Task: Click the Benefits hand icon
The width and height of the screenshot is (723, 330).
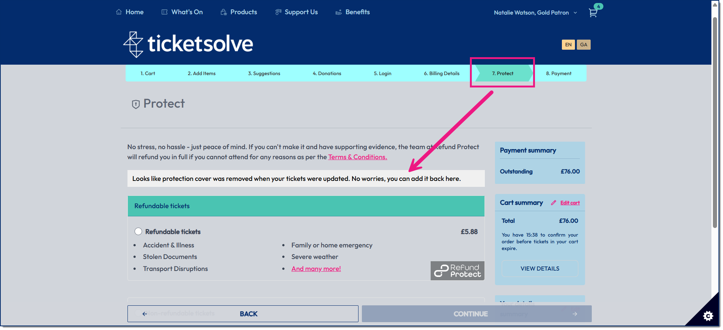Action: [339, 12]
